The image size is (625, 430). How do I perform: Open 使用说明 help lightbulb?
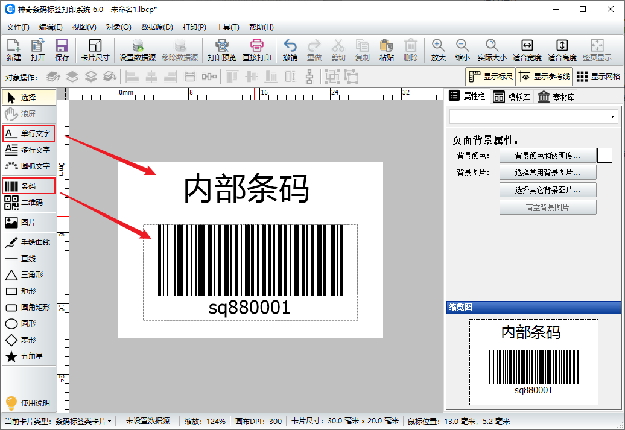(29, 403)
